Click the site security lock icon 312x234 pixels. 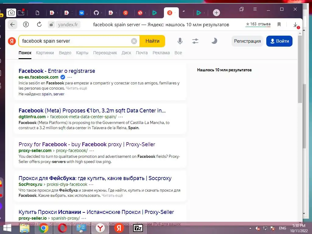pyautogui.click(x=51, y=25)
